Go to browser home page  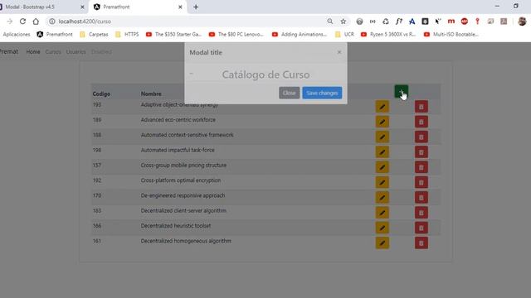coord(36,22)
